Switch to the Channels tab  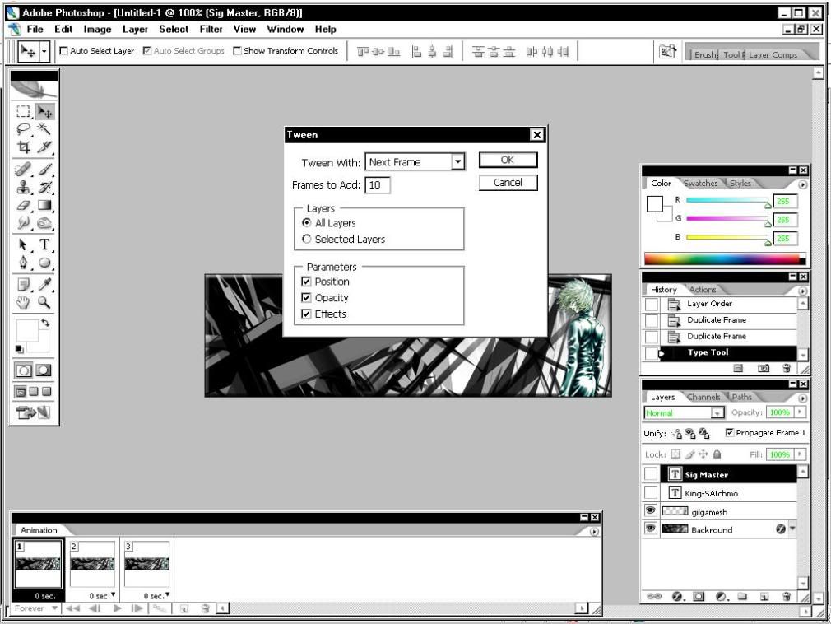(703, 397)
